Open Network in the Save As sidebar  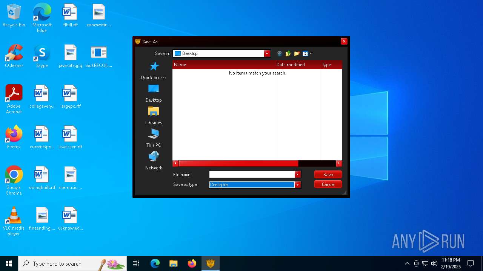154,161
